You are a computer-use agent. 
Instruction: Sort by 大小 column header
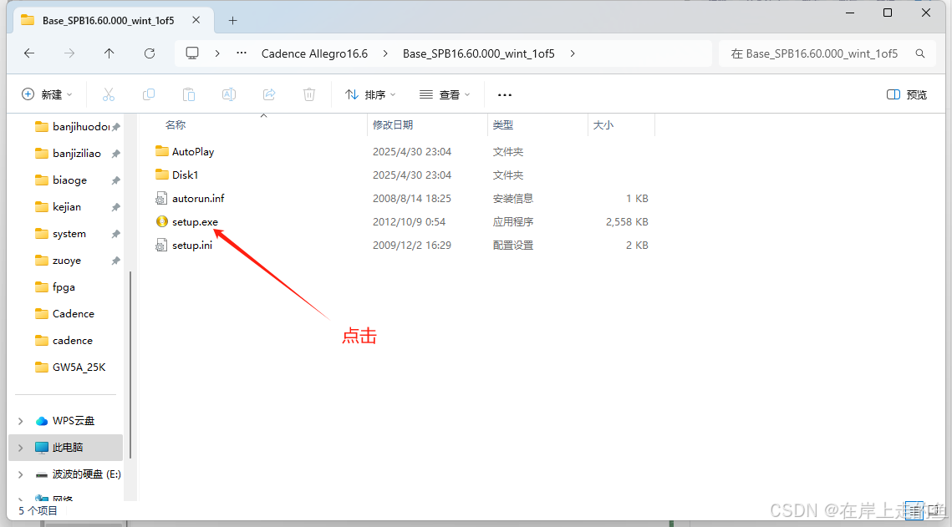coord(603,125)
